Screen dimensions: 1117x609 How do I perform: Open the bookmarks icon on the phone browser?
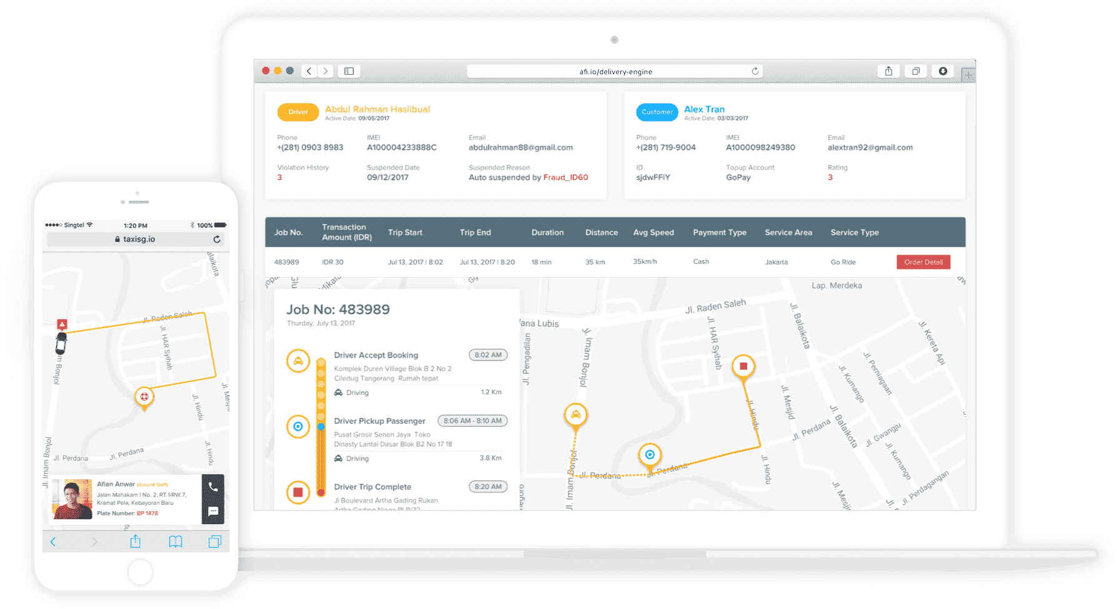pyautogui.click(x=175, y=541)
